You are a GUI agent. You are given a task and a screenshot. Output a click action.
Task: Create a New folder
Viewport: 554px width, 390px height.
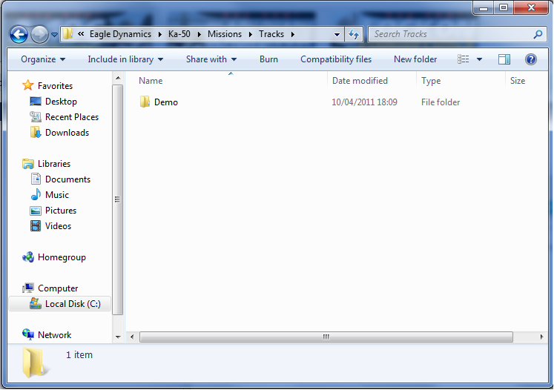pyautogui.click(x=415, y=59)
